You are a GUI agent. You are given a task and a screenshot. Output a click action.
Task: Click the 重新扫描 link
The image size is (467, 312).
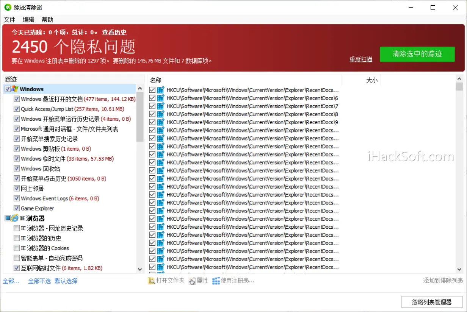click(x=361, y=59)
